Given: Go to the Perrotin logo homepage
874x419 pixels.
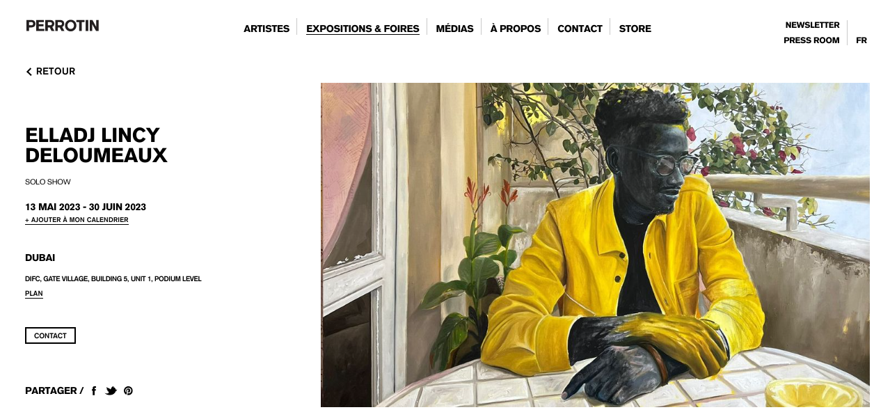Looking at the screenshot, I should click(x=63, y=26).
